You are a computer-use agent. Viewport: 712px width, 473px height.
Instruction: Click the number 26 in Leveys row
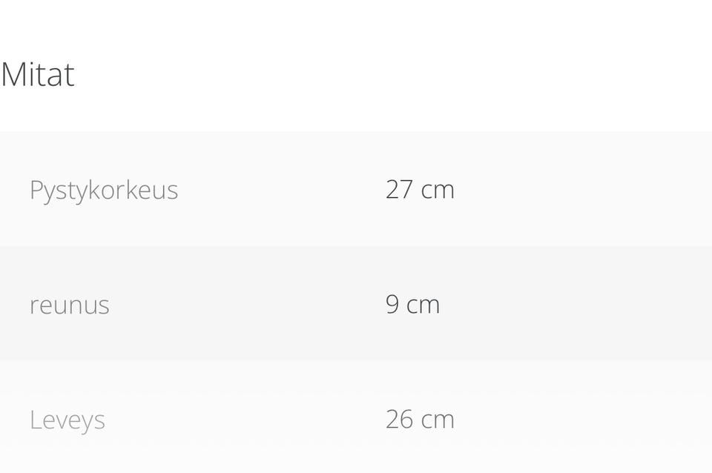(399, 420)
